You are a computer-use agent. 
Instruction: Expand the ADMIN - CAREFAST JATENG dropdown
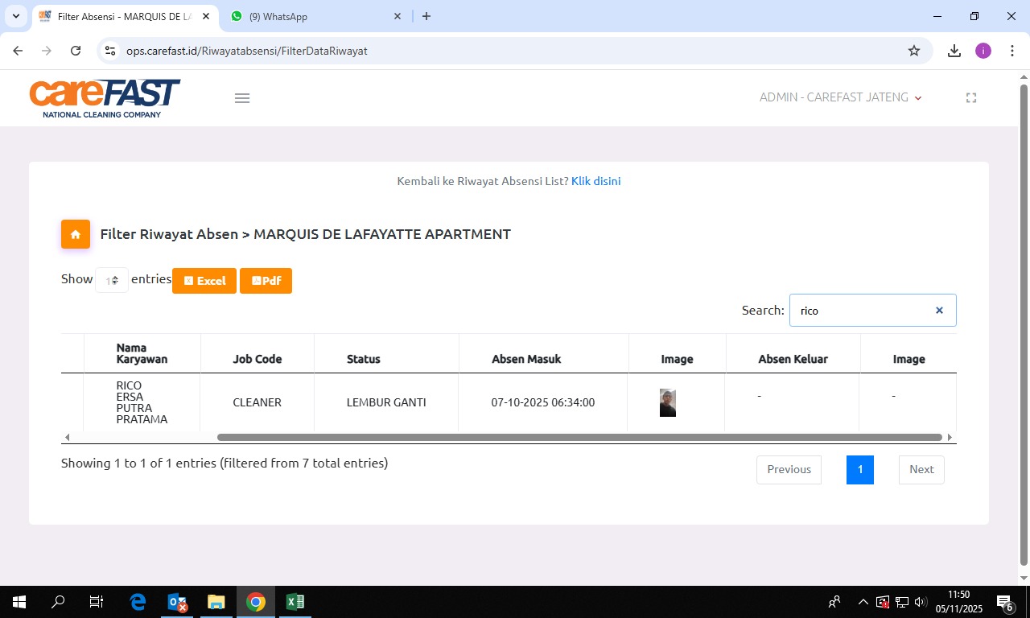[x=840, y=97]
